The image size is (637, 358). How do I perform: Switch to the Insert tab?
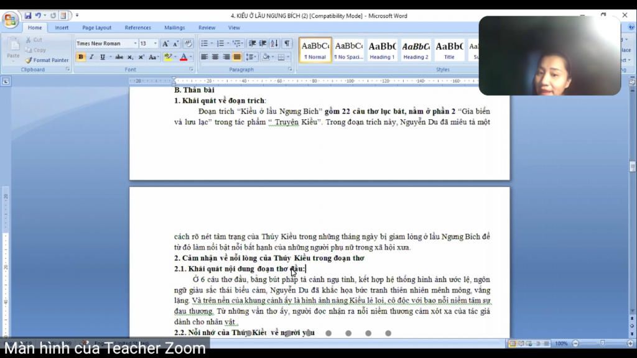tap(62, 27)
